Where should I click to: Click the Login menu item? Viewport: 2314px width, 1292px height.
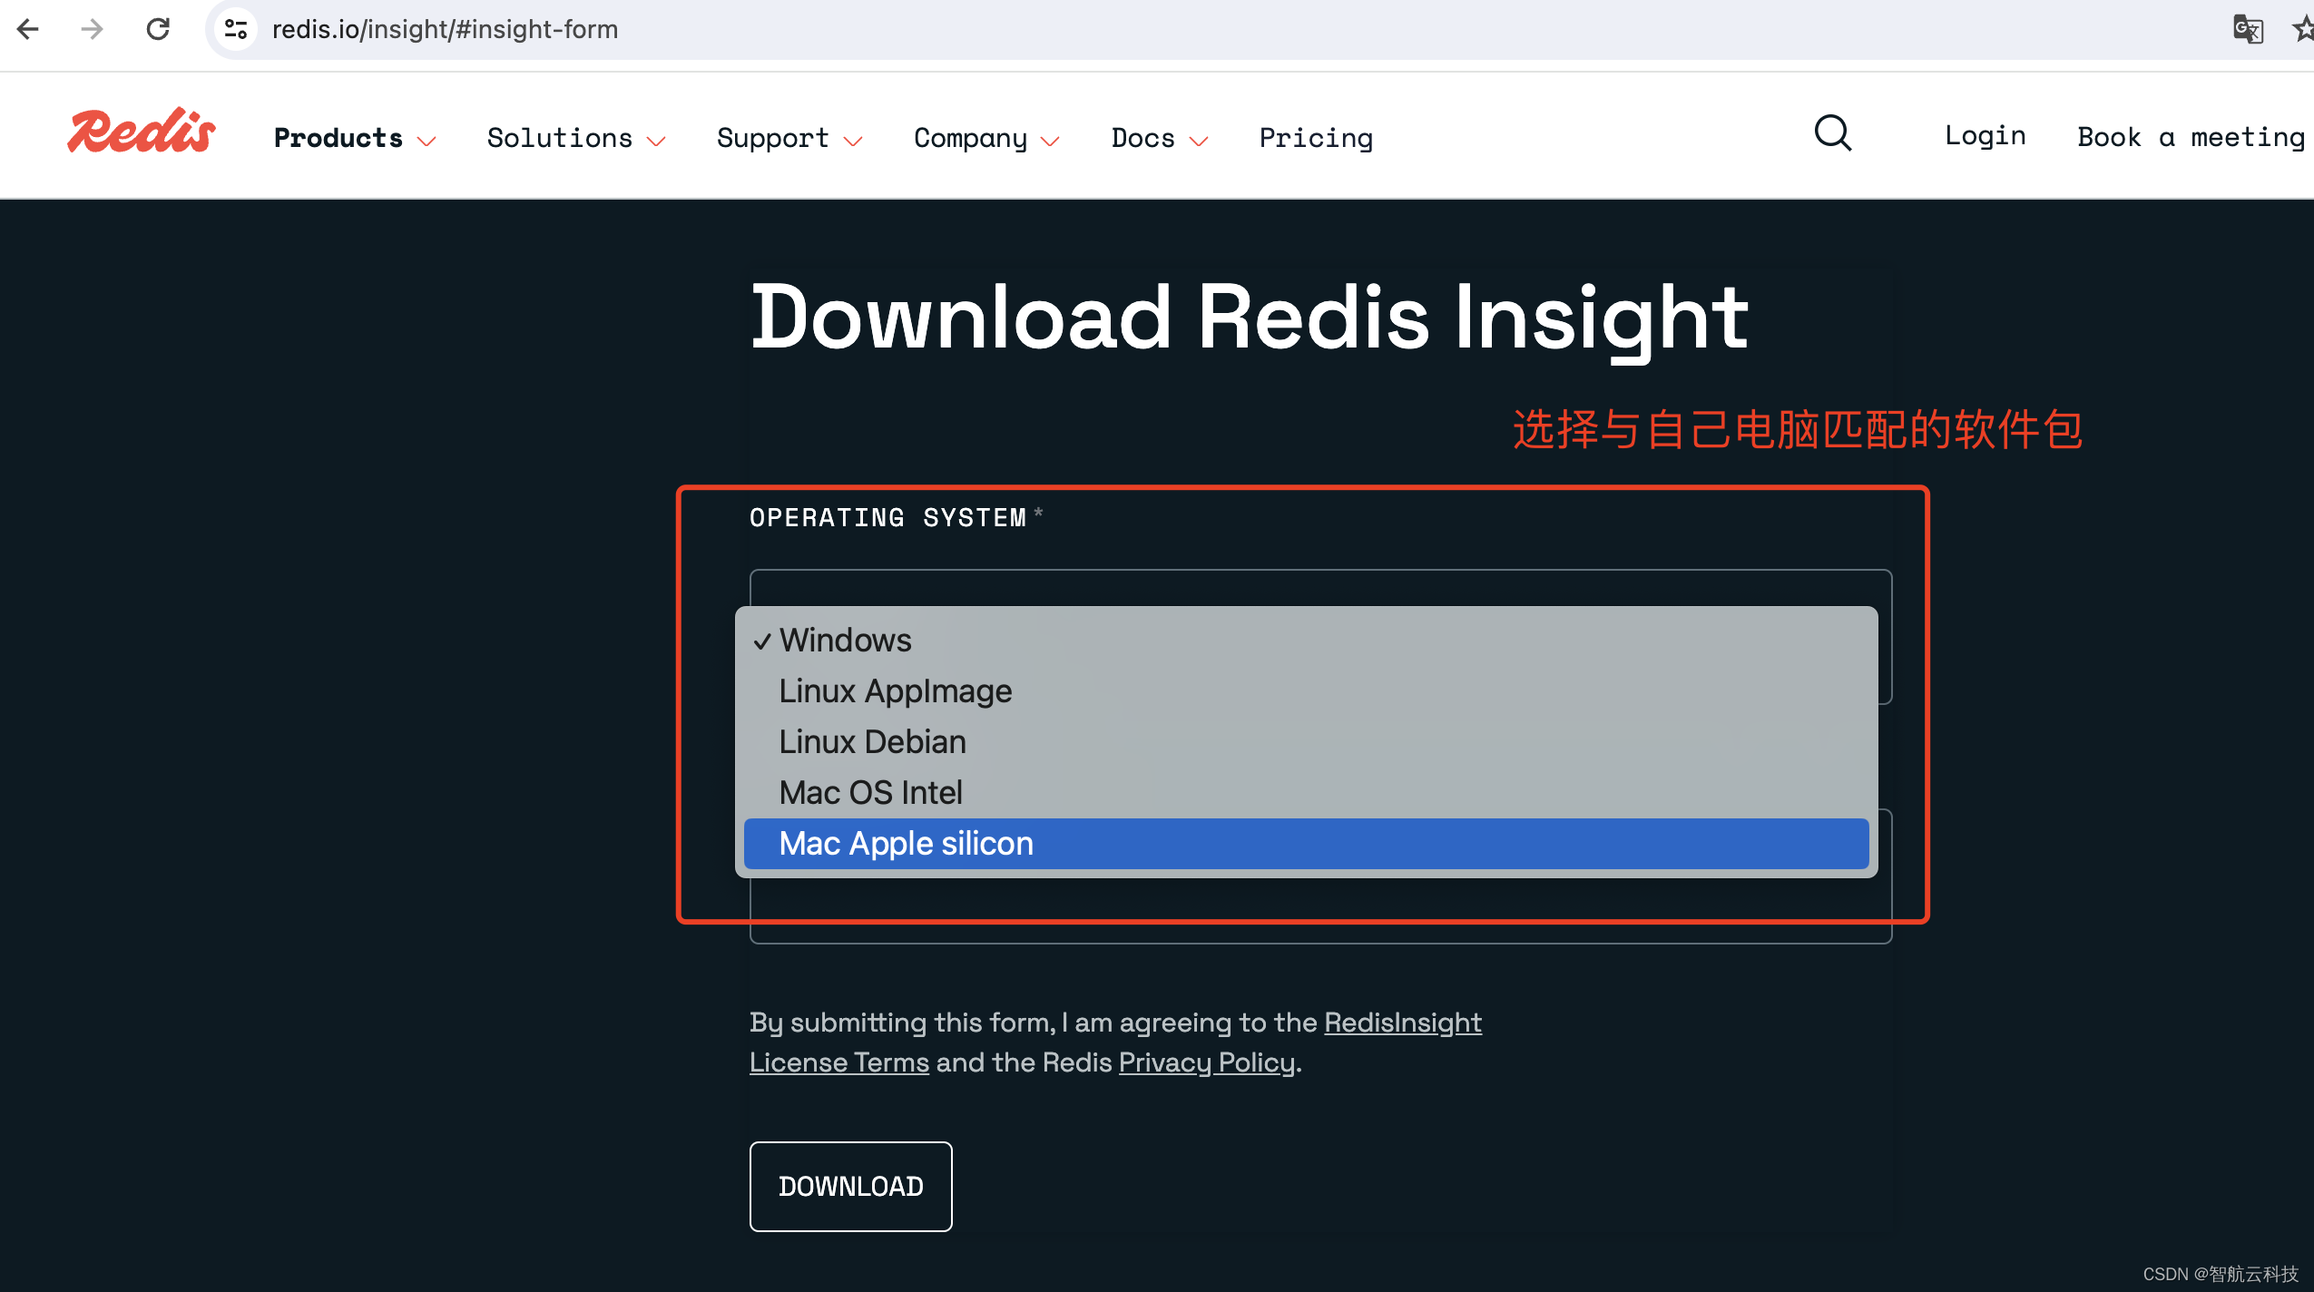click(1984, 135)
